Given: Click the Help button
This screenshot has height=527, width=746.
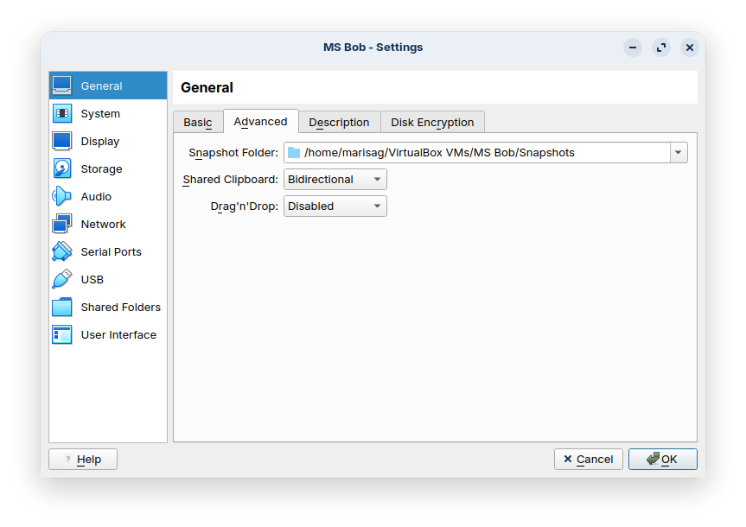Looking at the screenshot, I should [x=83, y=460].
